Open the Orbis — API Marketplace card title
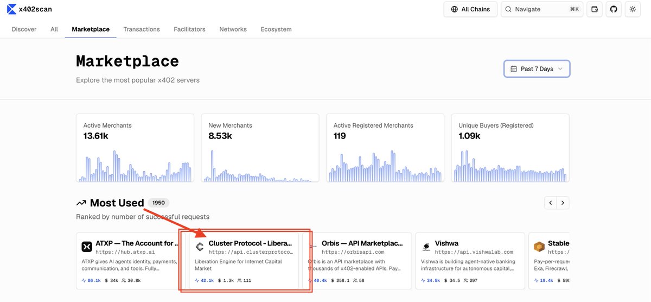The image size is (651, 302). click(x=362, y=243)
